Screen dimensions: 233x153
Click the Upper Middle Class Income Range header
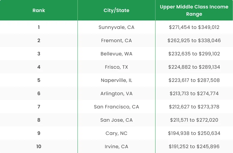coord(194,10)
